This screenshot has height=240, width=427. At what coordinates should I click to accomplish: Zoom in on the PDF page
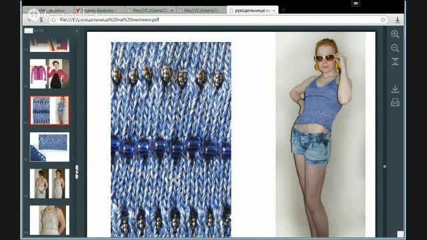pyautogui.click(x=395, y=34)
